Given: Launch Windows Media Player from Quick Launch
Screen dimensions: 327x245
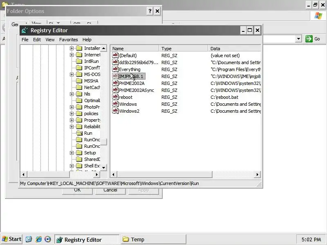Looking at the screenshot, I should click(48, 239).
